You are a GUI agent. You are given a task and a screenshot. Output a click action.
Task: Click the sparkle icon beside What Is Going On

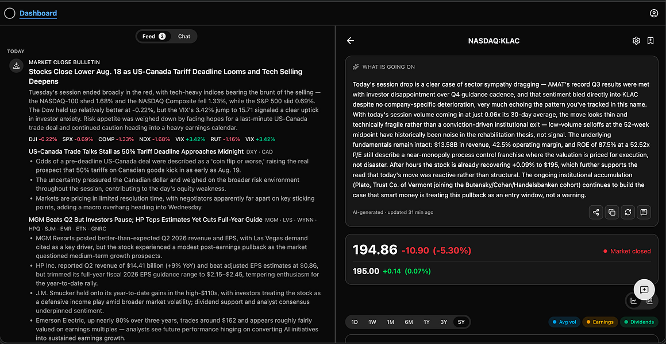pyautogui.click(x=356, y=67)
